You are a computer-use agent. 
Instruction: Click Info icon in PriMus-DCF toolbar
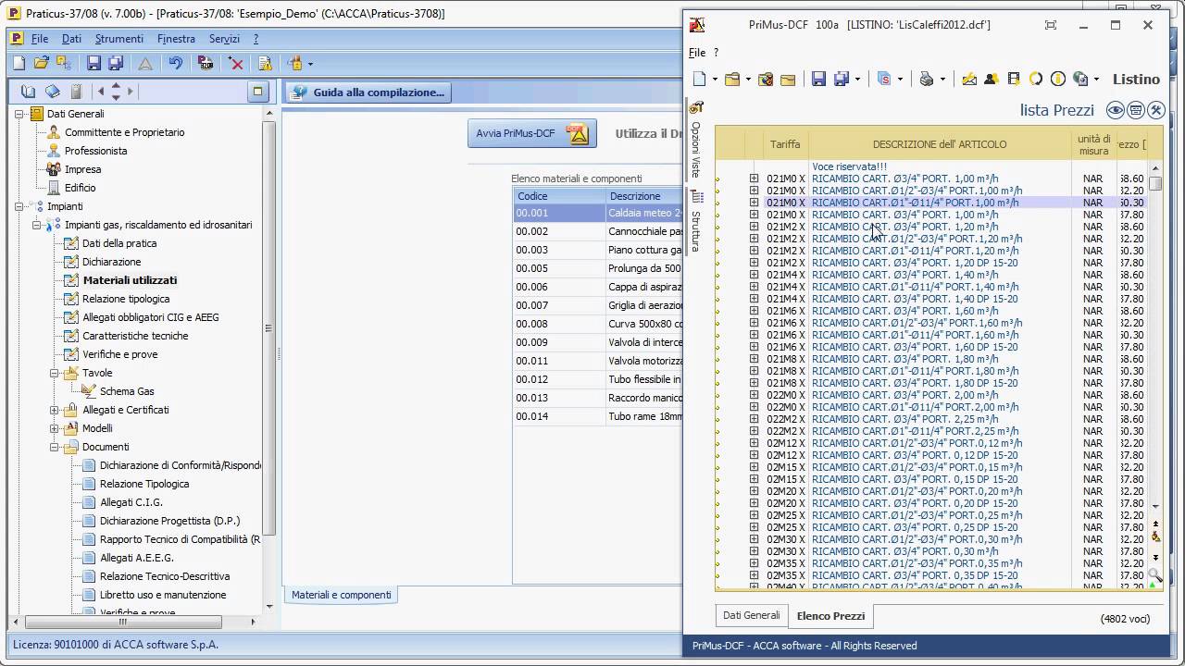pyautogui.click(x=1058, y=80)
